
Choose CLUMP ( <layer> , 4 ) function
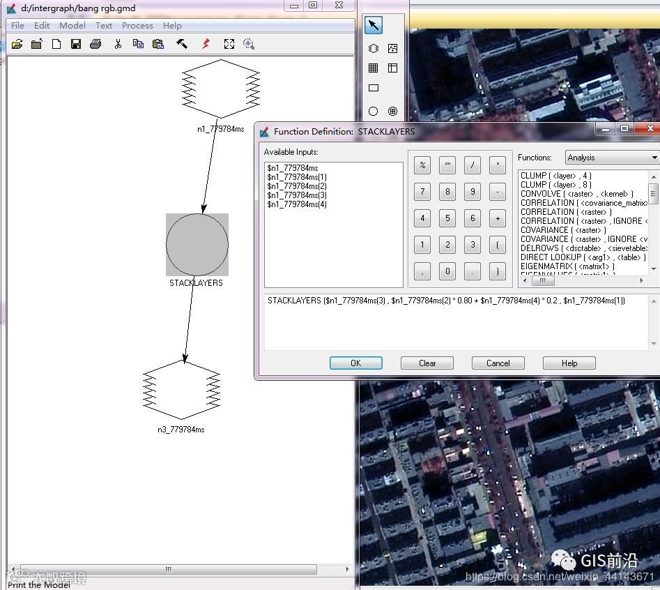[x=556, y=176]
